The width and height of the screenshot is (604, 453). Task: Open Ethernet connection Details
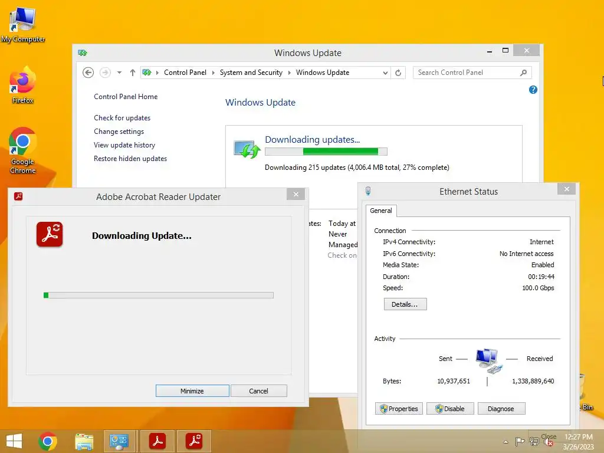pyautogui.click(x=405, y=304)
